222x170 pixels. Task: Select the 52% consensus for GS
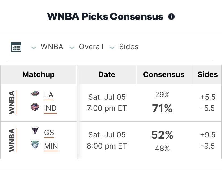point(162,135)
